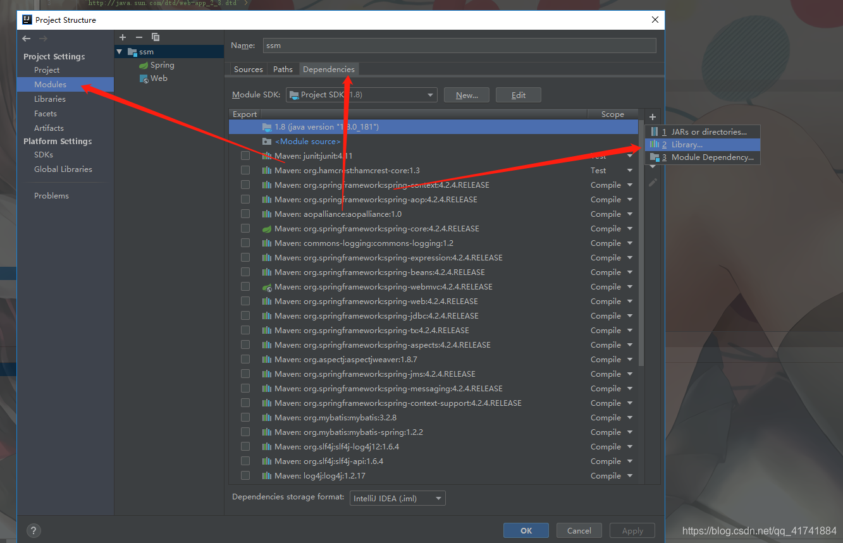
Task: Click the Cancel button
Action: (579, 530)
